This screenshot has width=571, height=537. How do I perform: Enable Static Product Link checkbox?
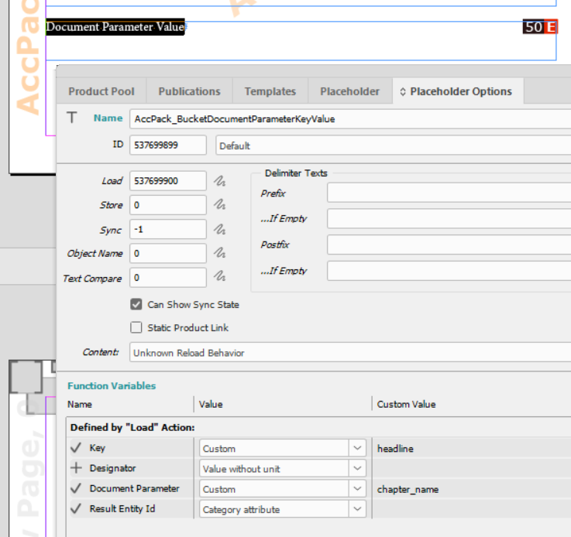click(136, 327)
